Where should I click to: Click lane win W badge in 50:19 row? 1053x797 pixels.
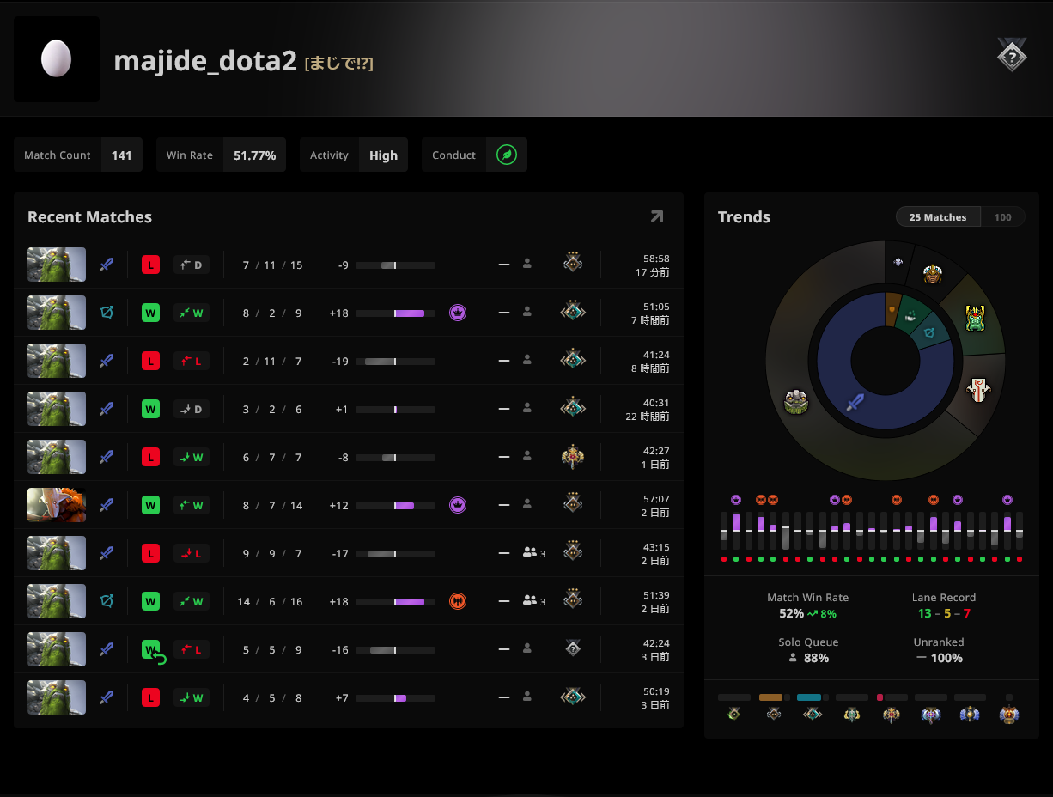pyautogui.click(x=191, y=697)
